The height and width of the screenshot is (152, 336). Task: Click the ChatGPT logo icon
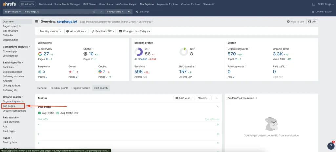click(85, 54)
